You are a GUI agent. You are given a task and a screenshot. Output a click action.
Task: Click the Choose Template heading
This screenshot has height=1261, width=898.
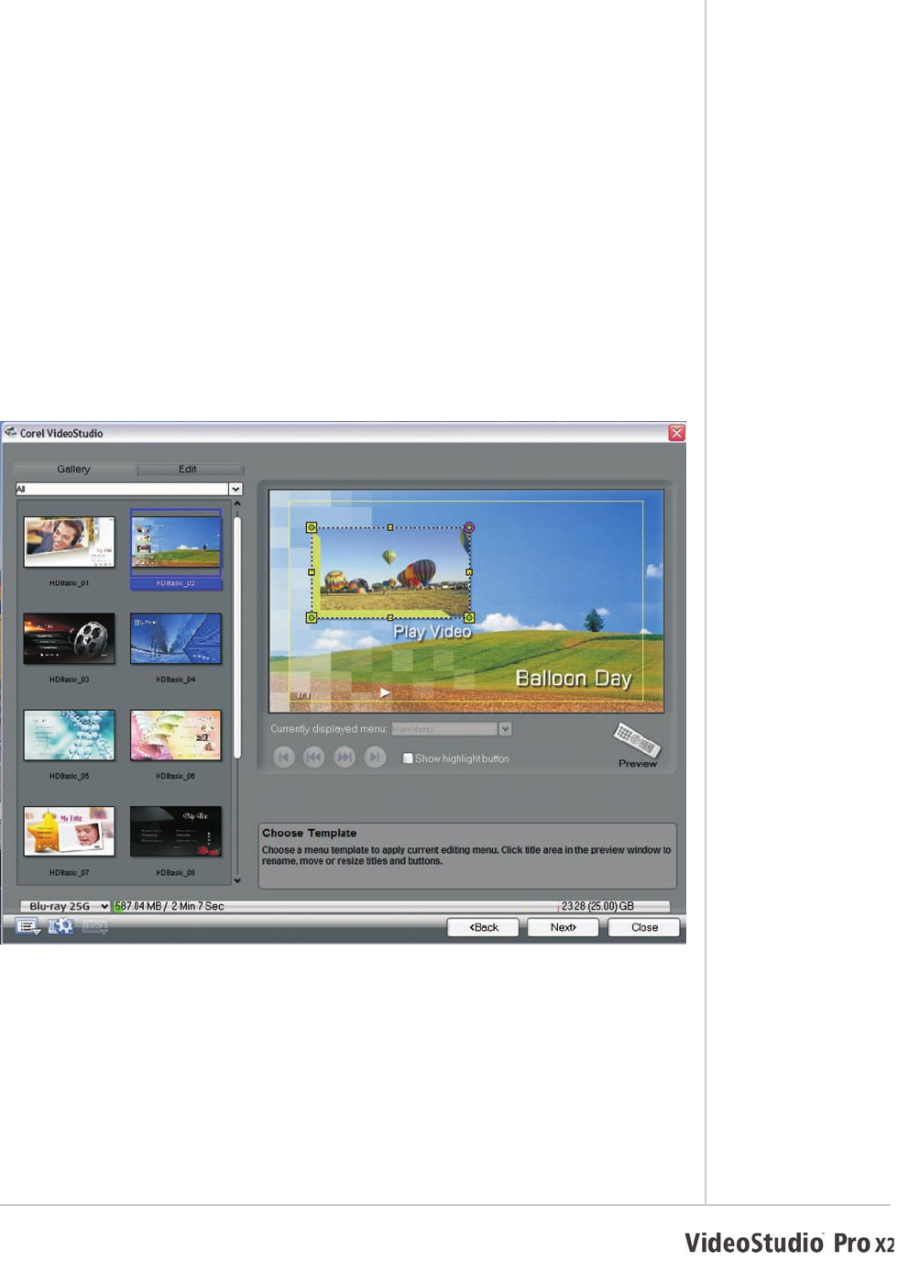309,833
